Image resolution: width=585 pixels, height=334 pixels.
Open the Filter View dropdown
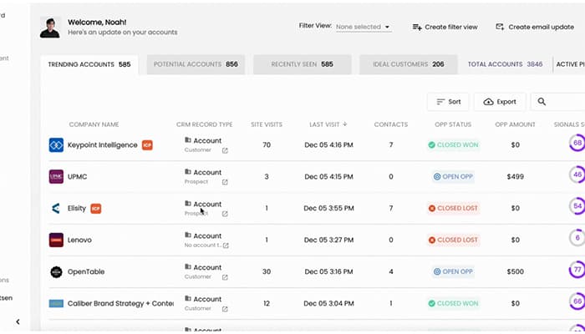(364, 27)
